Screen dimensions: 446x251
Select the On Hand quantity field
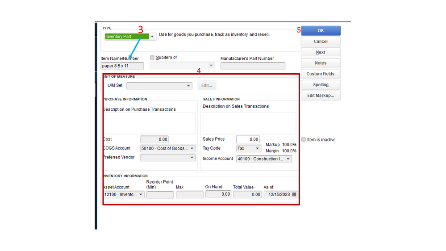pos(218,194)
